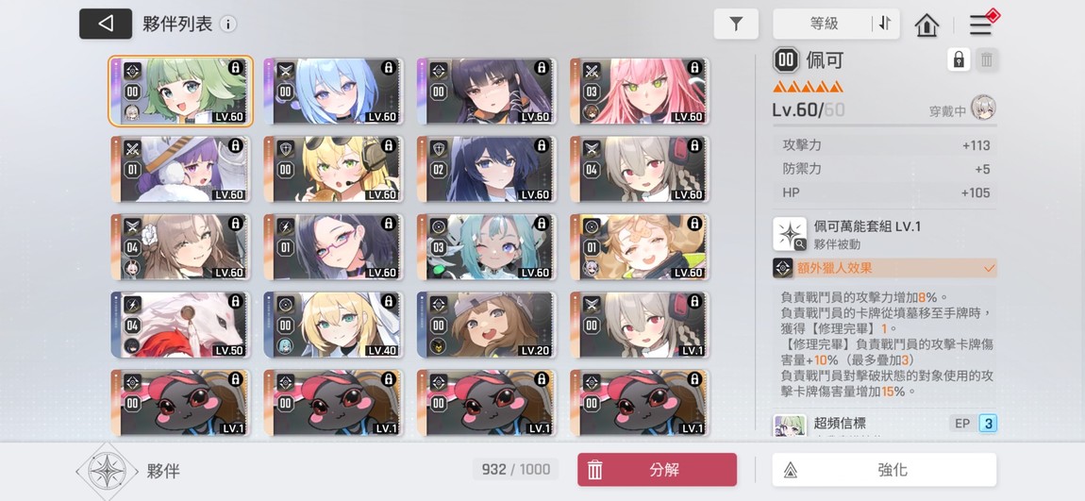Click the 強化 enhance button
This screenshot has height=501, width=1085.
(x=884, y=470)
